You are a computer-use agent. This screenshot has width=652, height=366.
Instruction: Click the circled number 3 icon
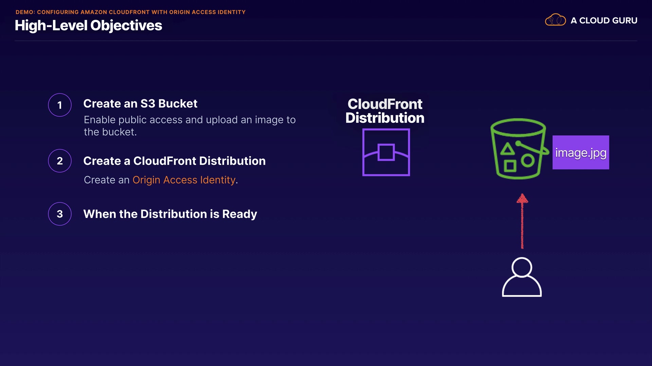(60, 214)
